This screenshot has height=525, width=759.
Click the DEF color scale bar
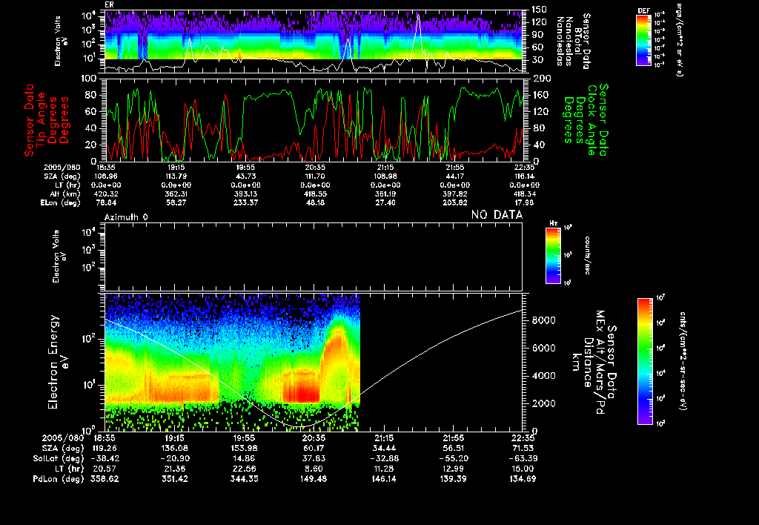point(644,40)
